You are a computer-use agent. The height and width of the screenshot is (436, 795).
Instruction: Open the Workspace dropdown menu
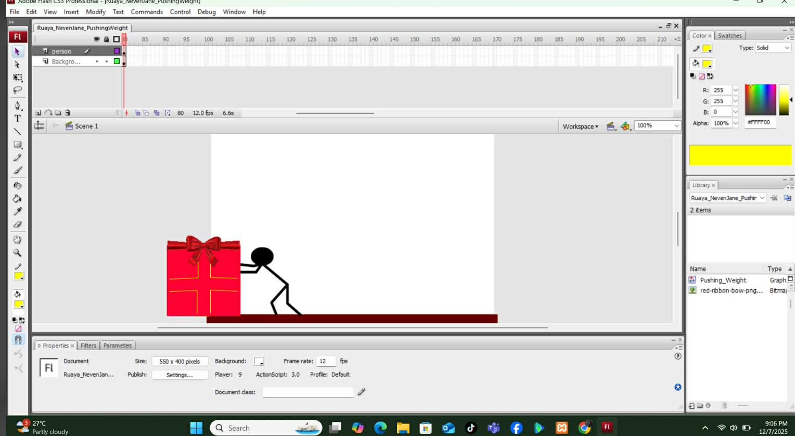coord(580,126)
